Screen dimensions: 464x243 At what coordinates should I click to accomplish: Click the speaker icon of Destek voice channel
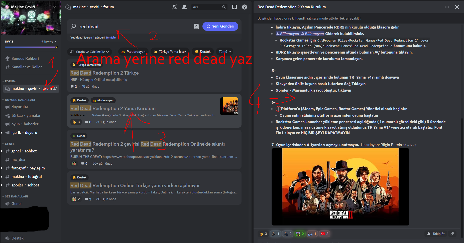coord(8,238)
